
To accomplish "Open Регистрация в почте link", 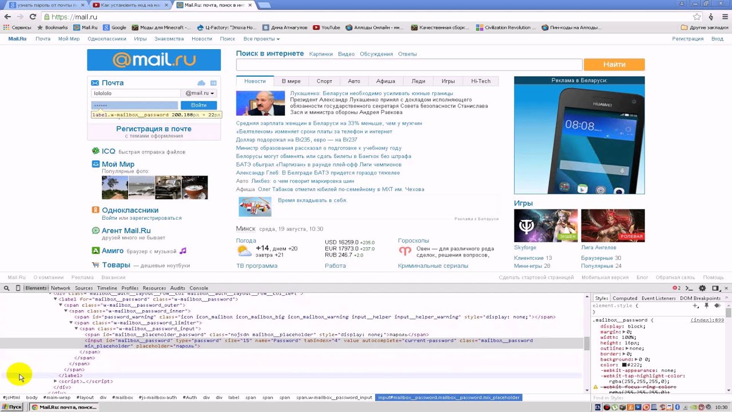I will [154, 129].
